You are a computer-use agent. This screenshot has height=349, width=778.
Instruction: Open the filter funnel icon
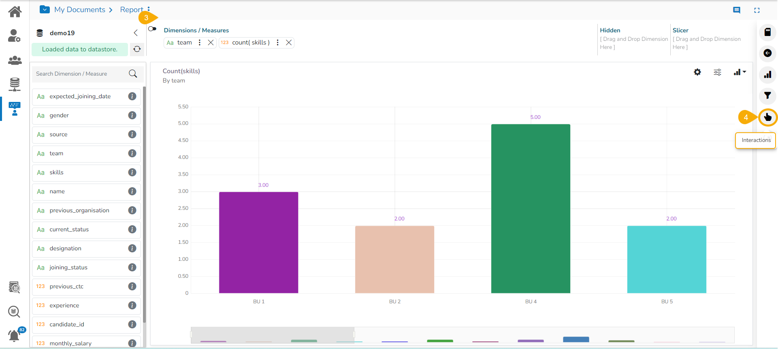point(767,96)
